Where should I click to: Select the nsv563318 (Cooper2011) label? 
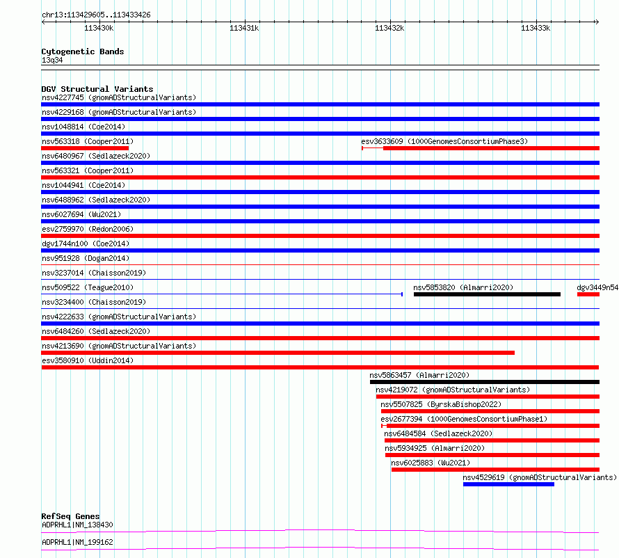tap(88, 141)
